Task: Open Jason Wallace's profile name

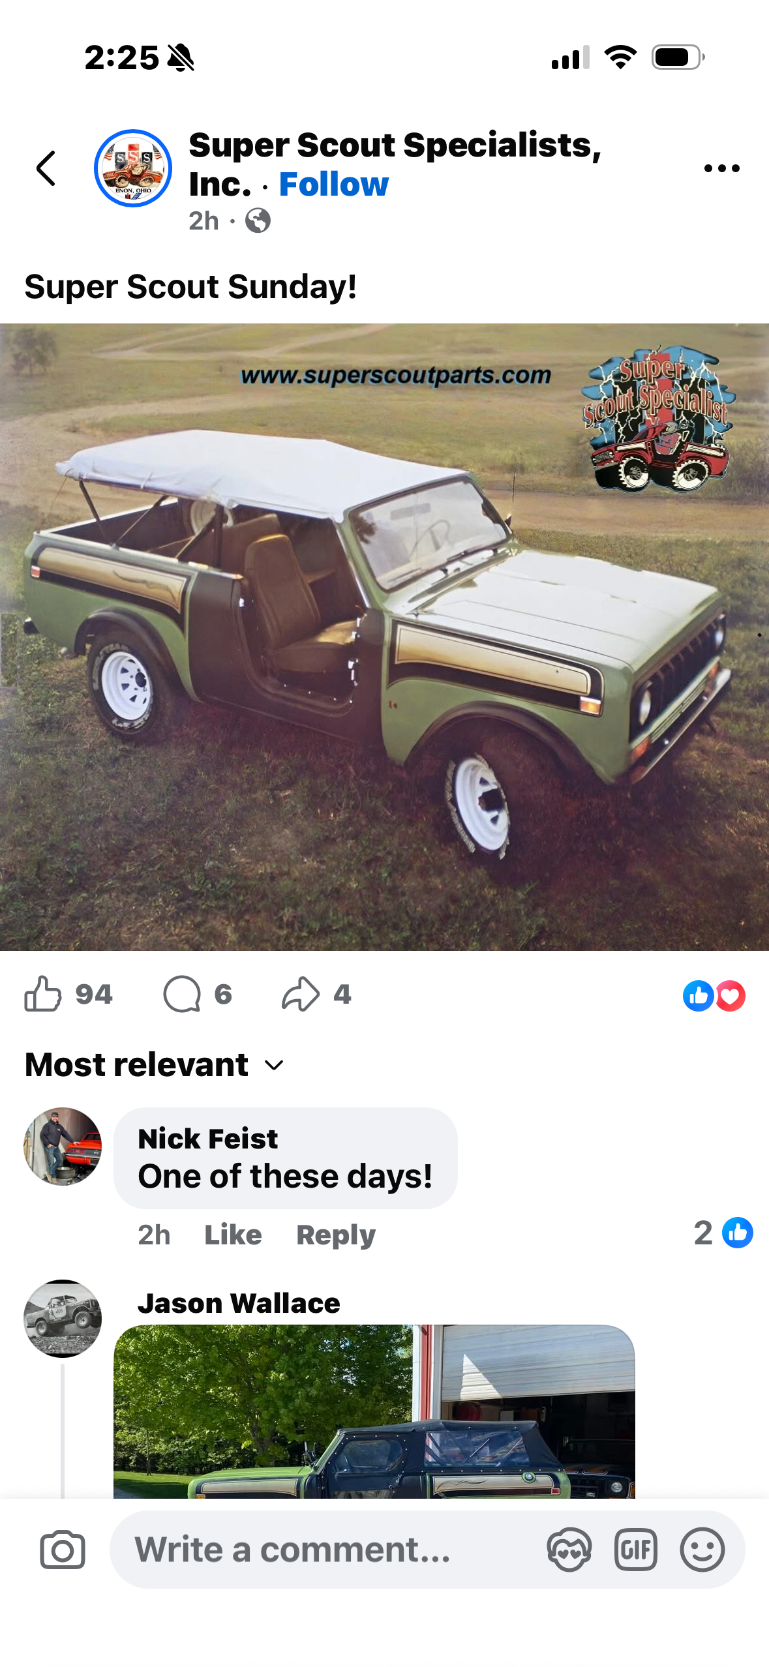Action: coord(239,1303)
